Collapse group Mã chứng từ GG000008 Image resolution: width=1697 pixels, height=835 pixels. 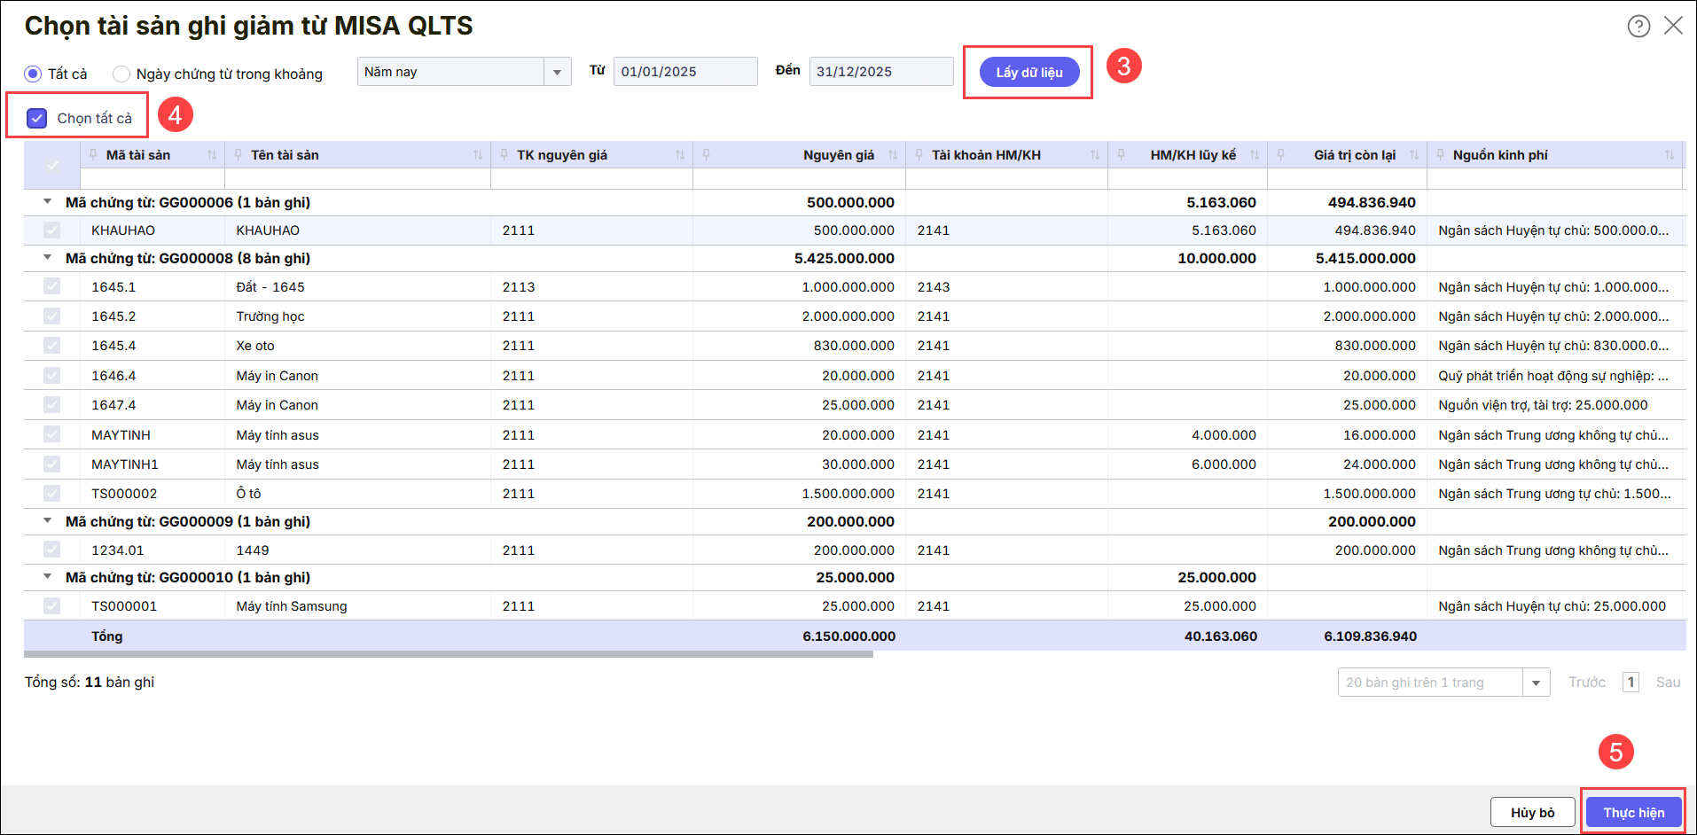(47, 258)
